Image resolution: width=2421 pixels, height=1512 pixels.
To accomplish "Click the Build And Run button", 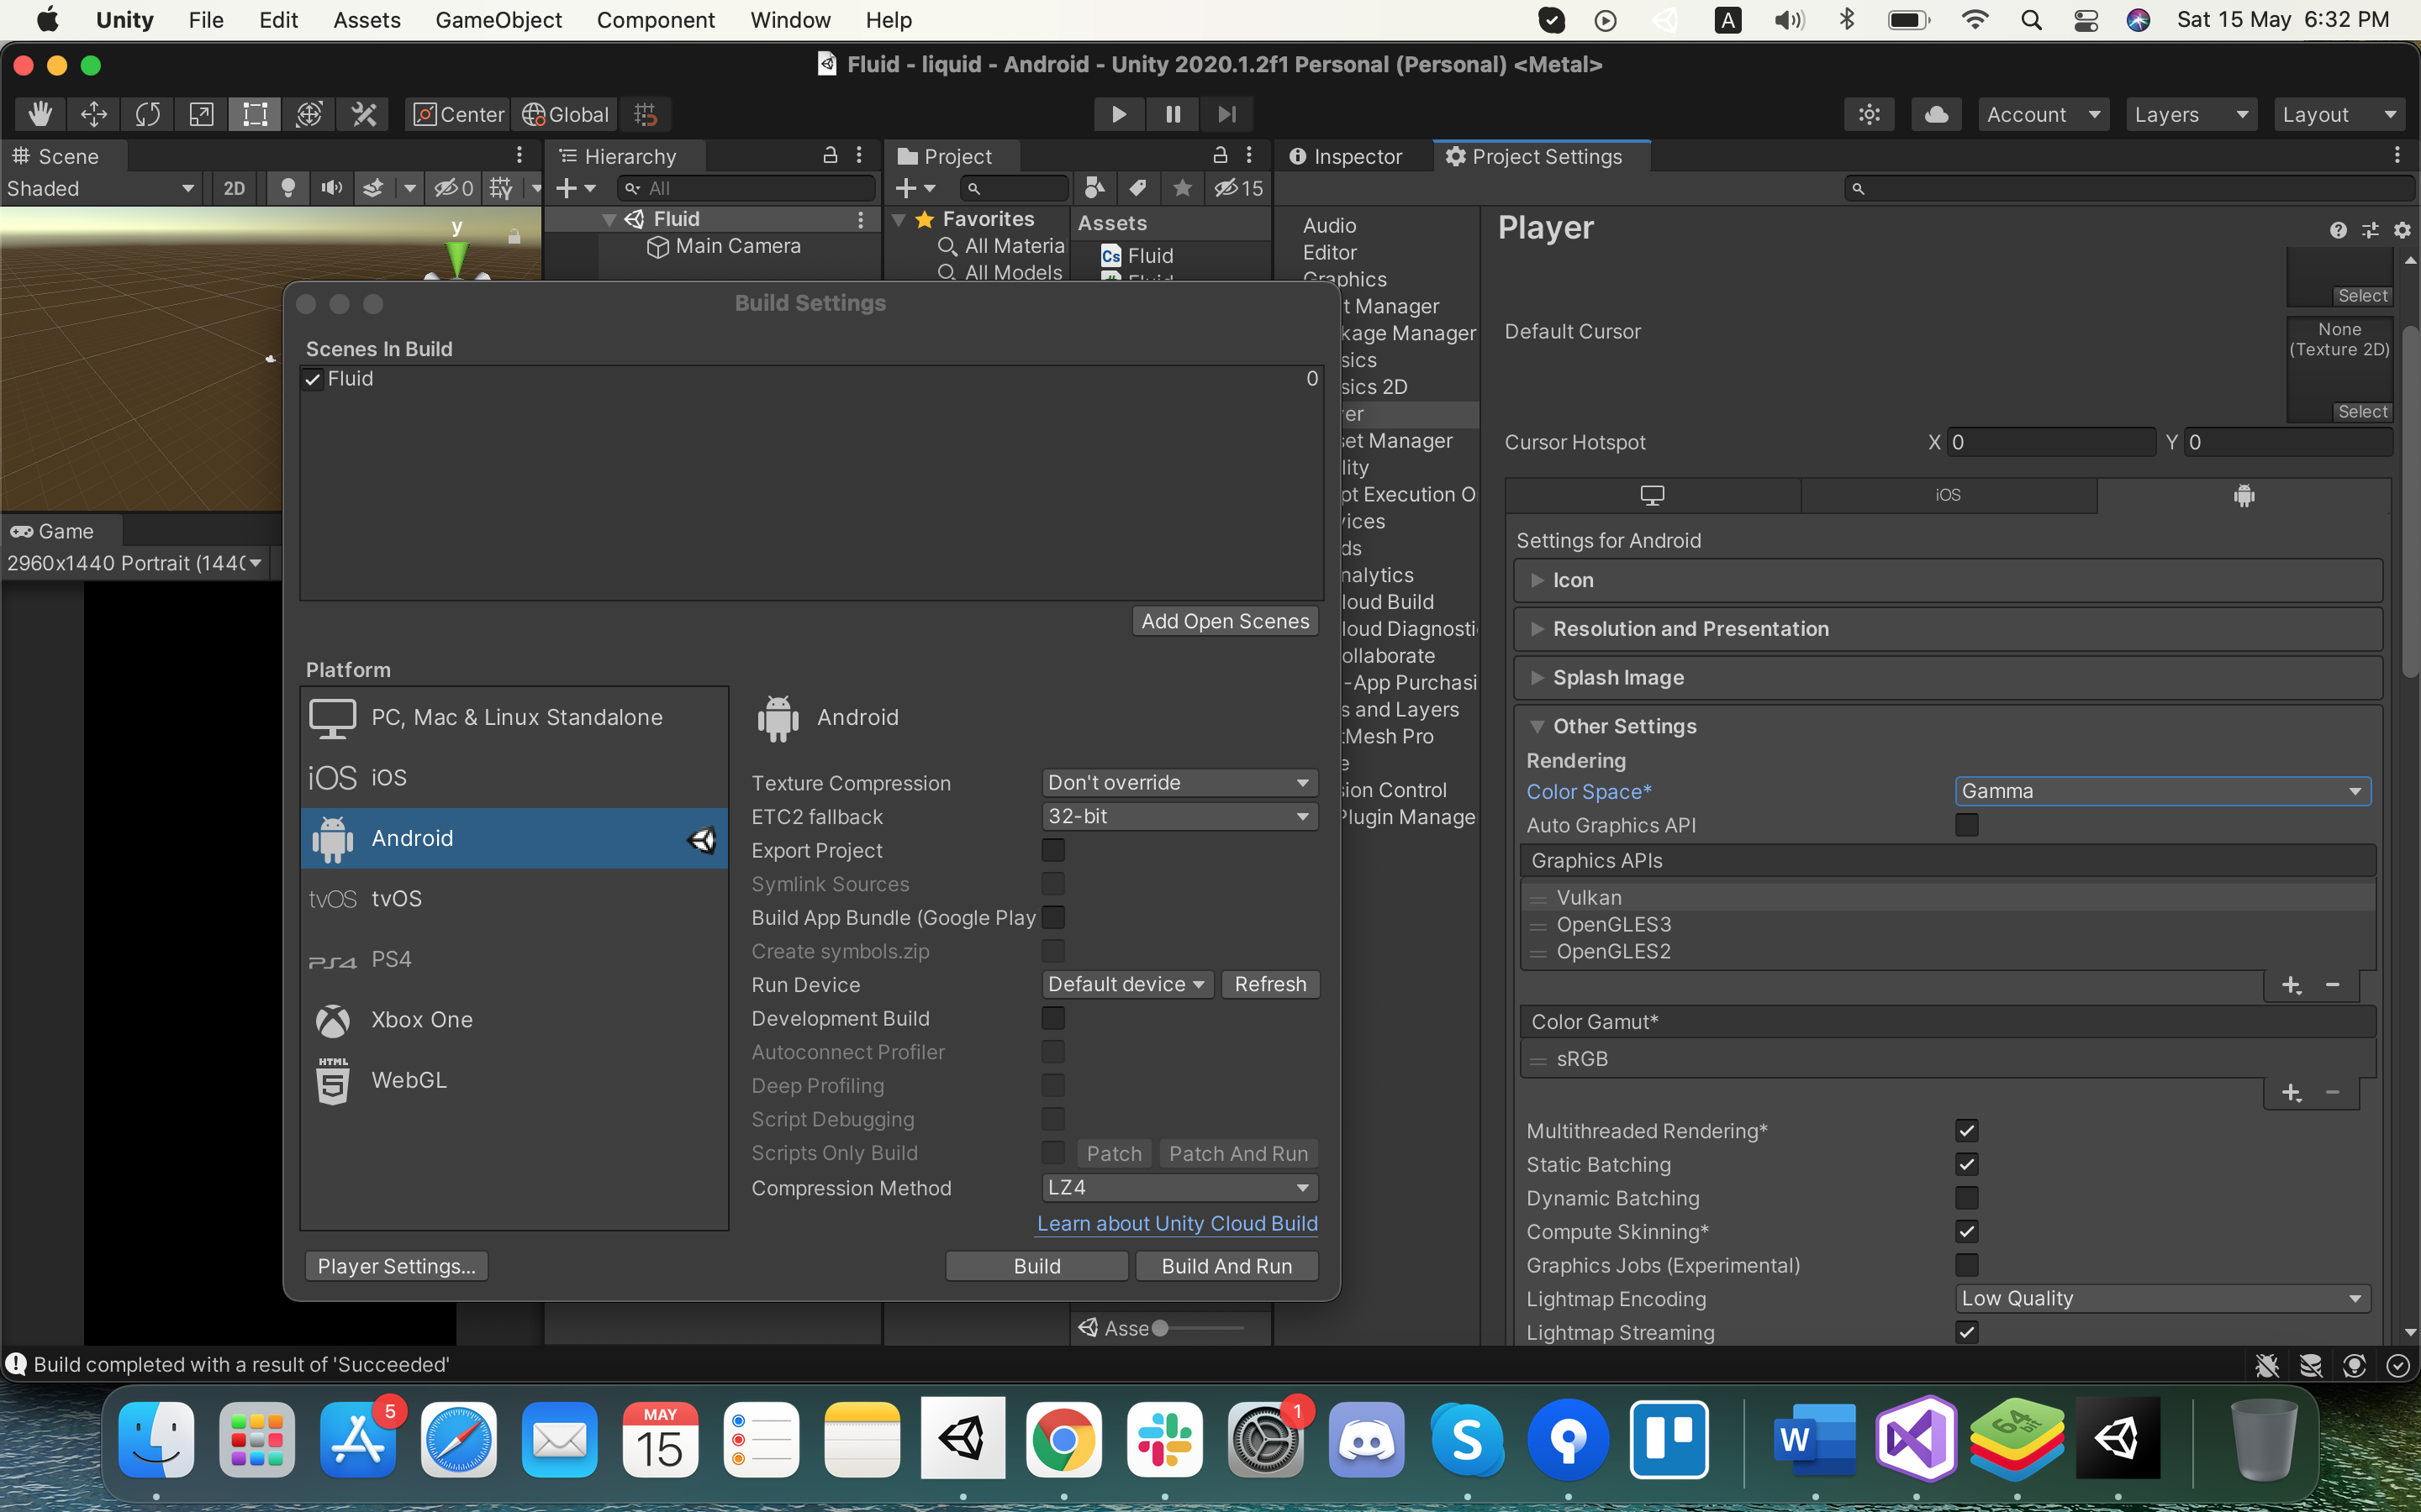I will click(x=1226, y=1266).
